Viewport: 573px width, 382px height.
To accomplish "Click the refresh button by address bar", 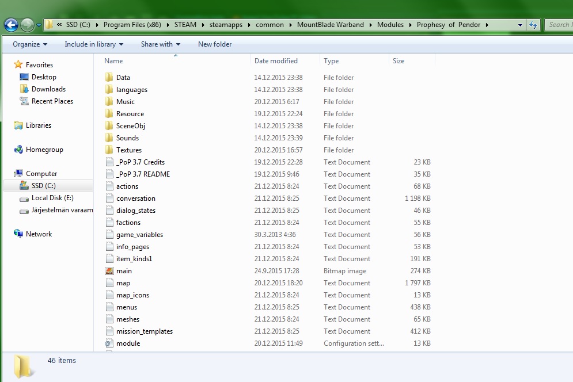I will (533, 25).
